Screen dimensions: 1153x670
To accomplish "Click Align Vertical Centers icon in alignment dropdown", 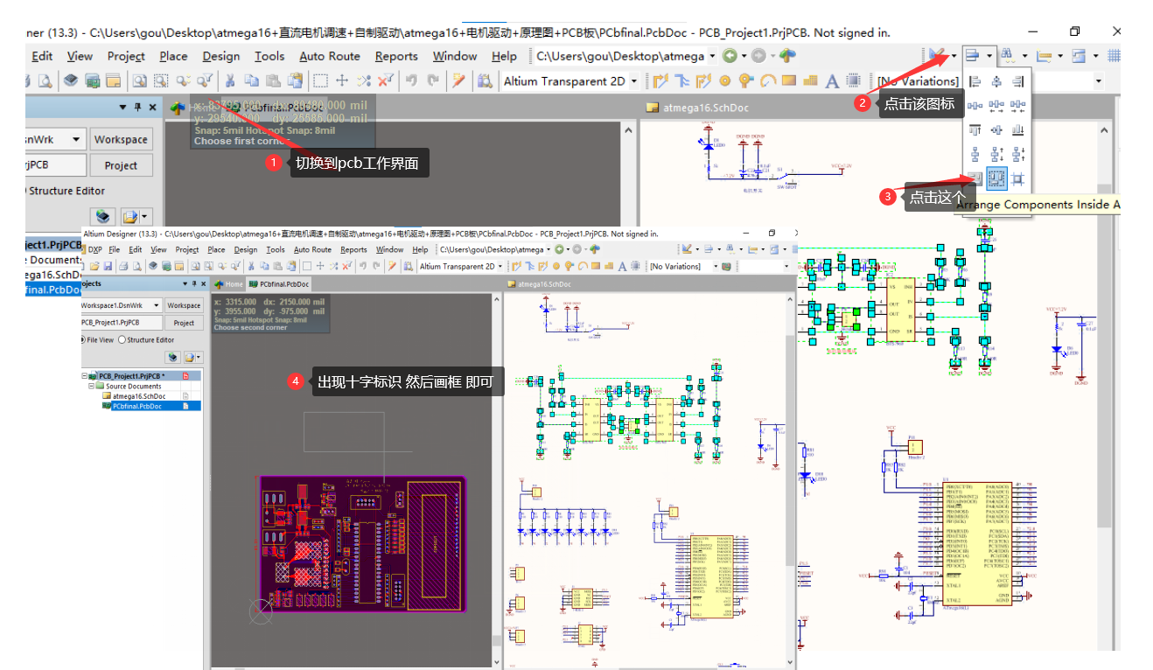I will [x=996, y=129].
